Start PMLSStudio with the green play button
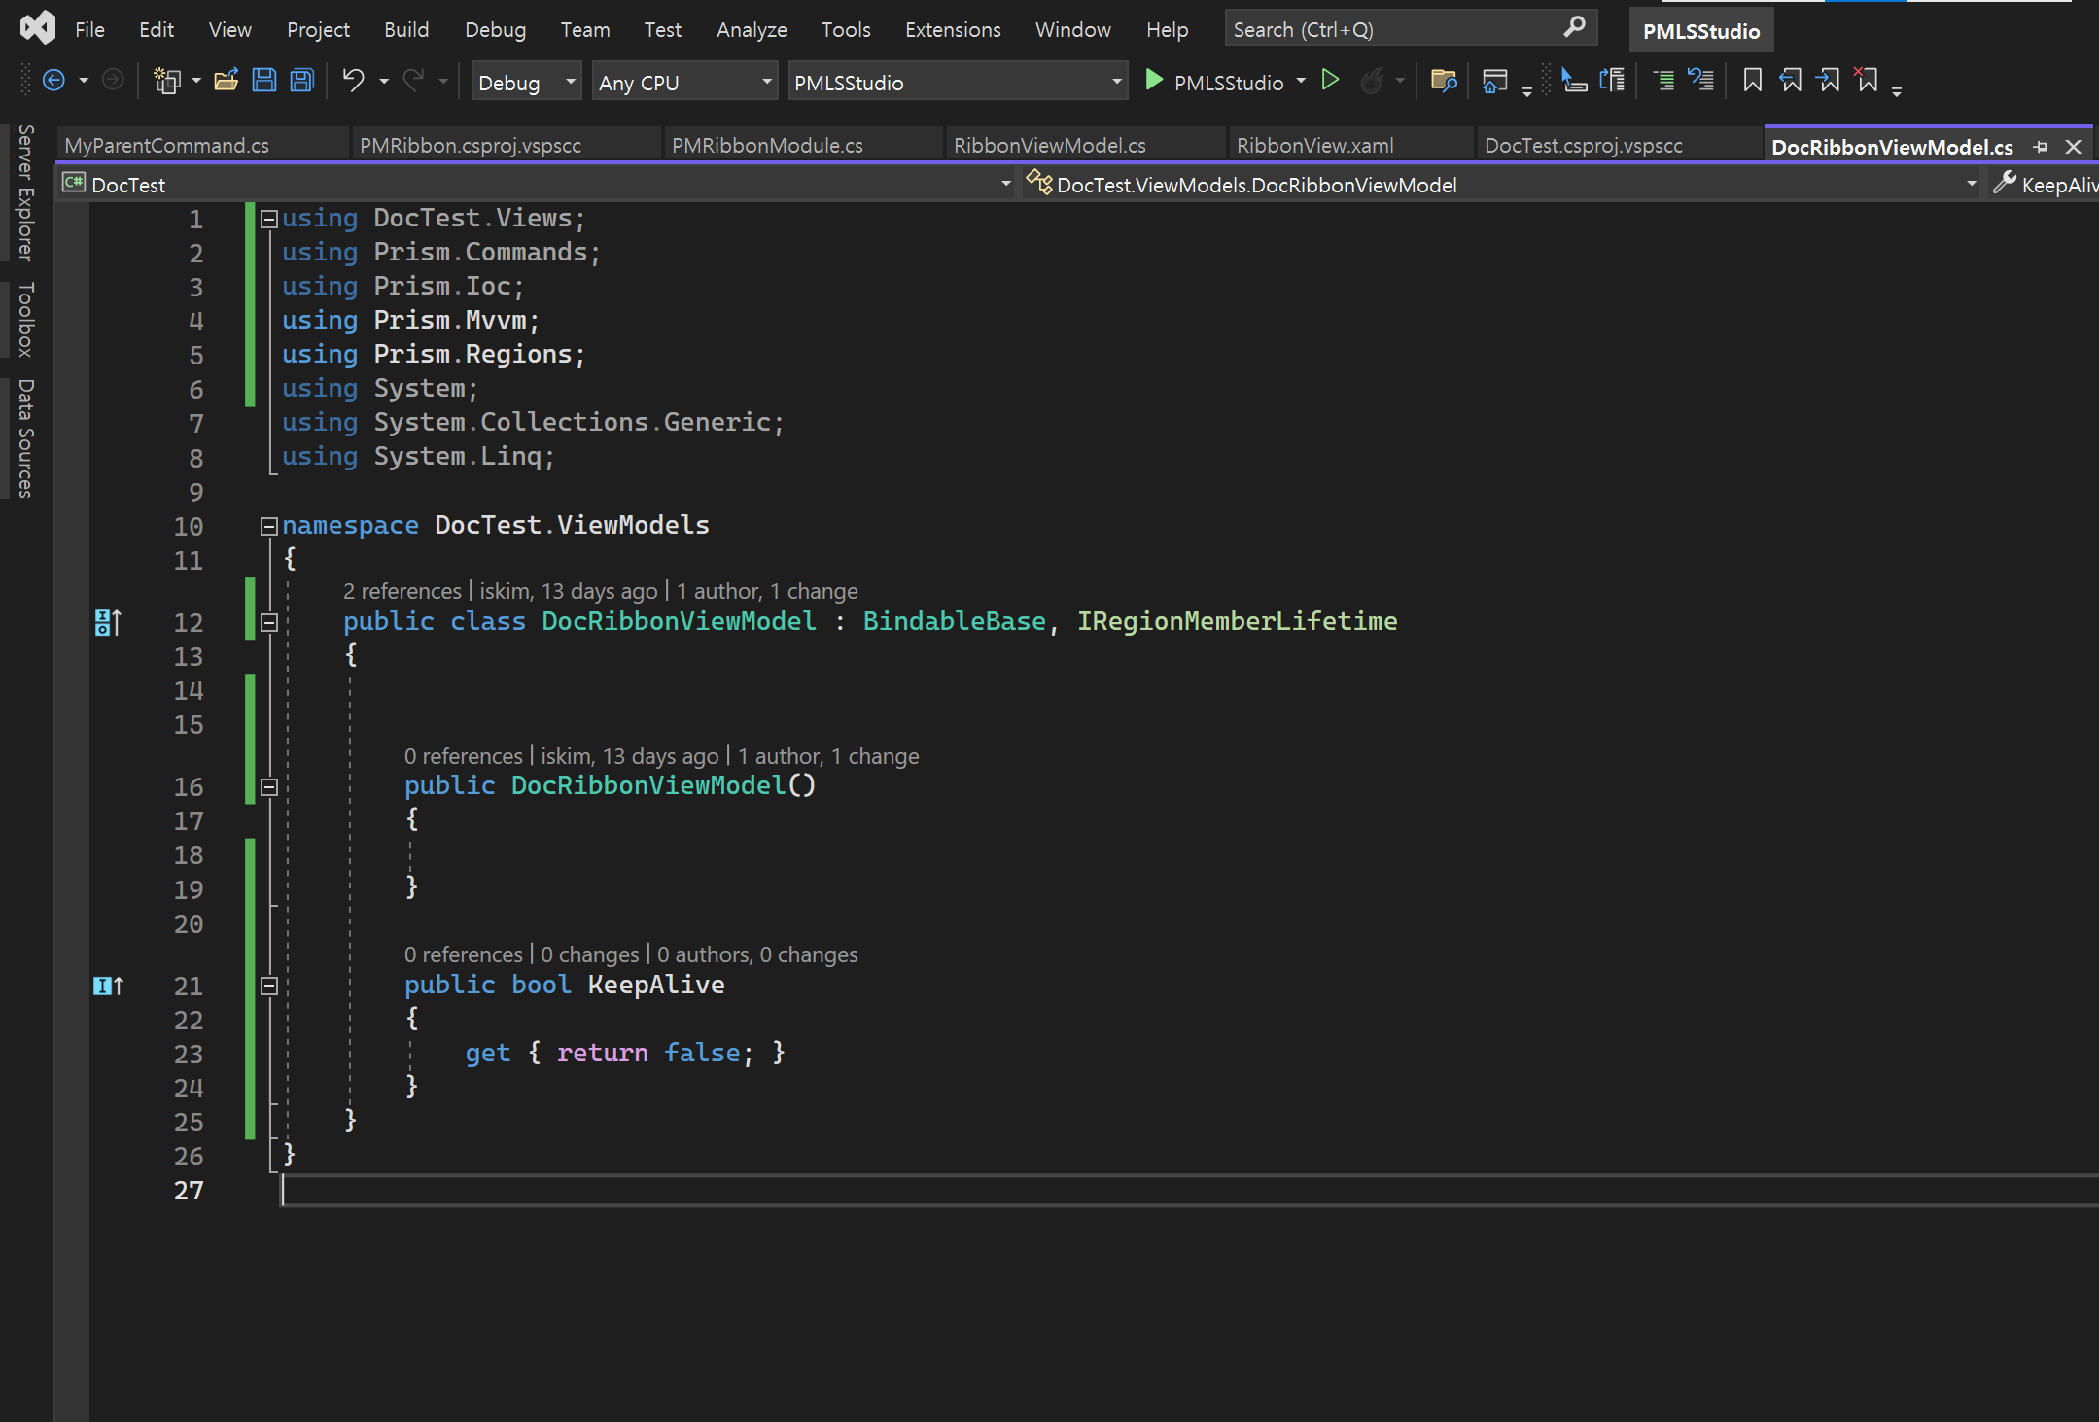Viewport: 2099px width, 1422px height. pos(1154,81)
